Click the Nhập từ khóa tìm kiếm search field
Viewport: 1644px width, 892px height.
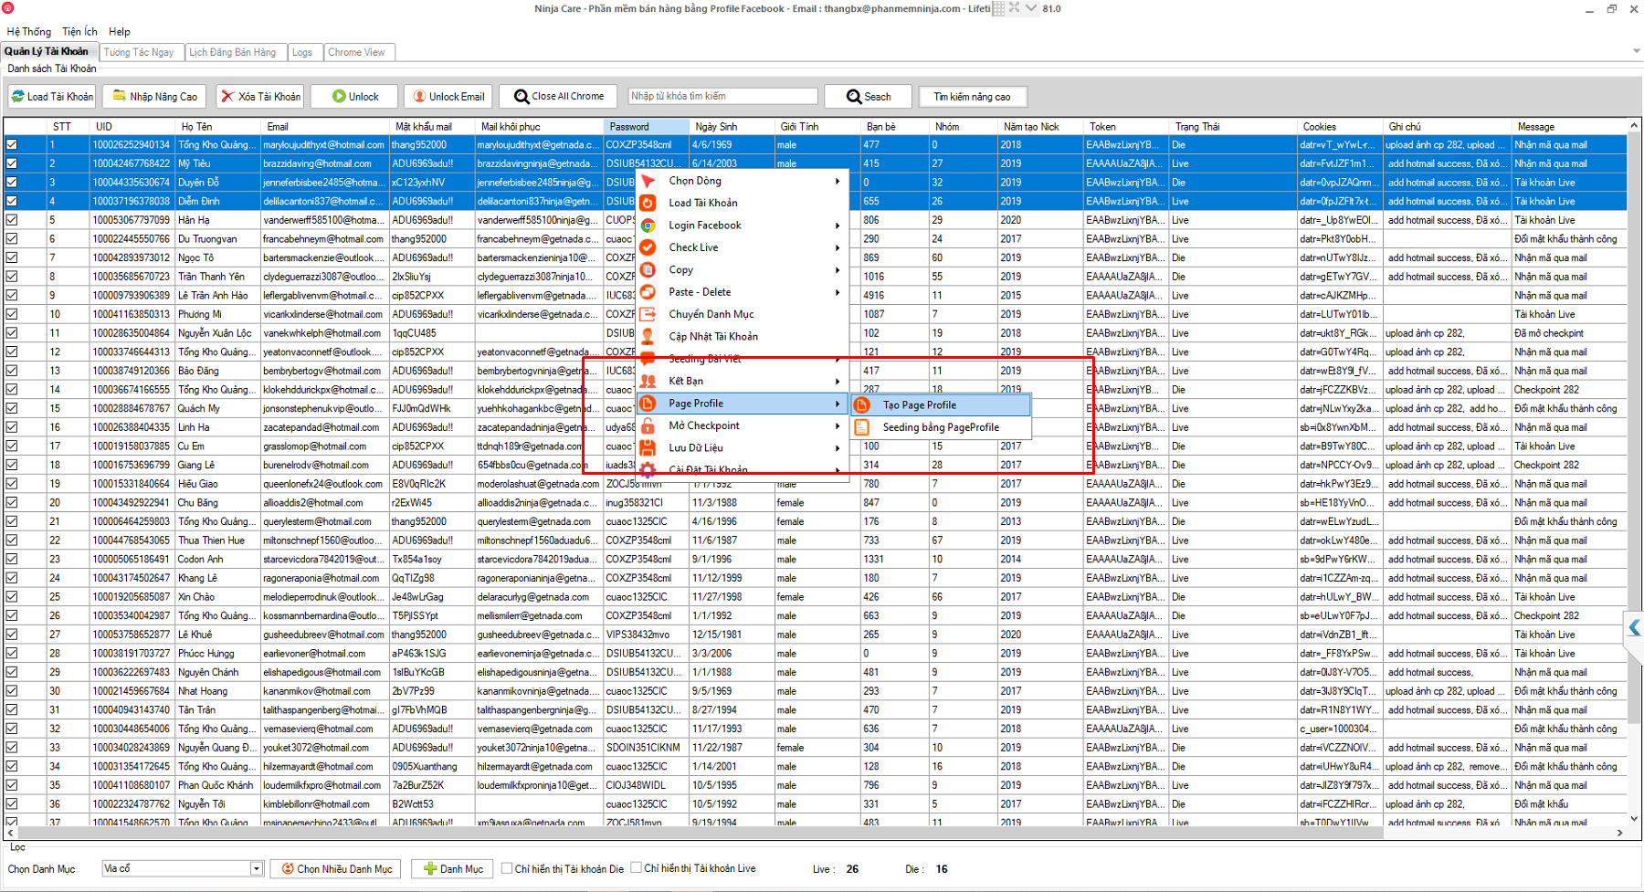tap(722, 96)
